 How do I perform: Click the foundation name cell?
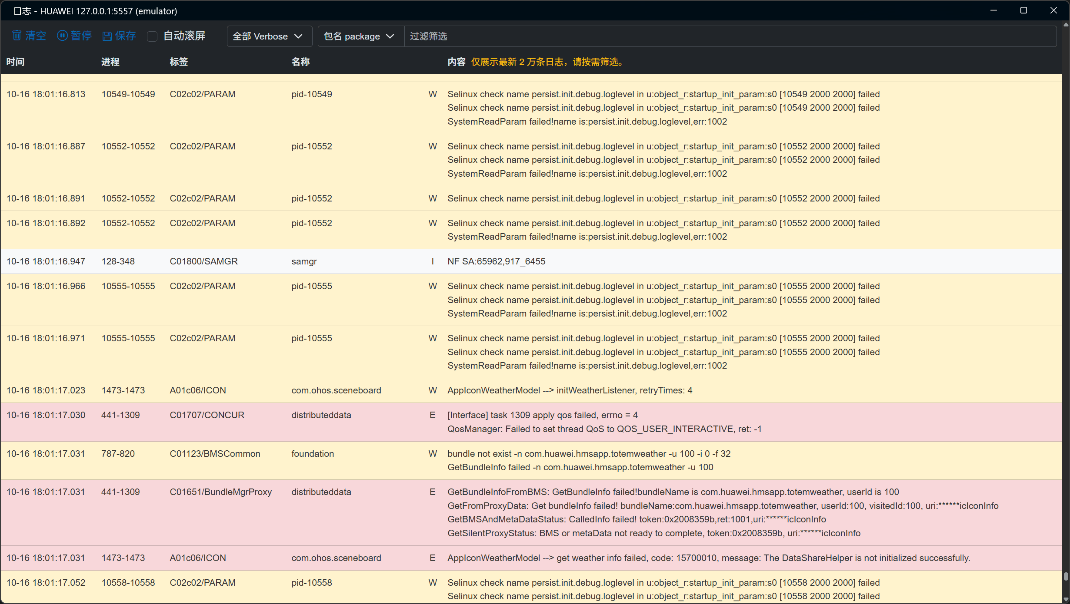click(x=313, y=454)
